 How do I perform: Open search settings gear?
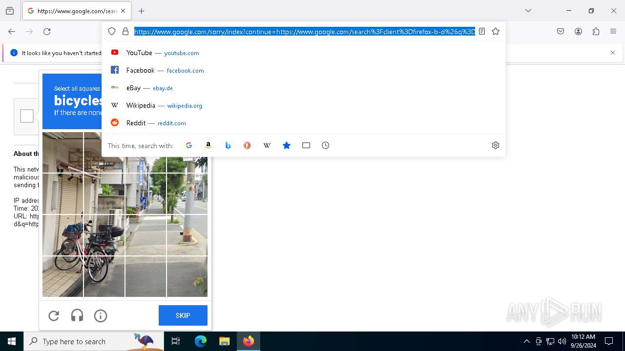pos(496,145)
